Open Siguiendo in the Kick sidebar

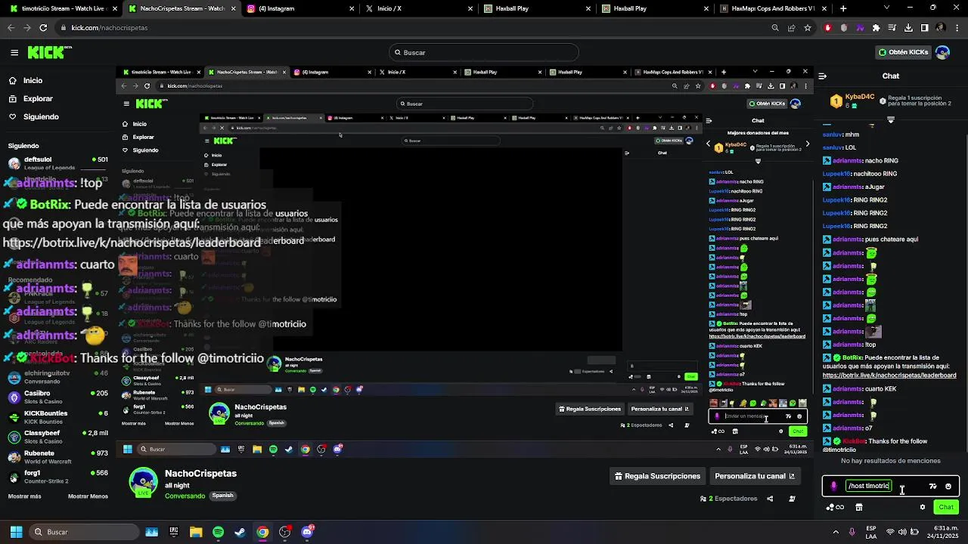coord(41,116)
